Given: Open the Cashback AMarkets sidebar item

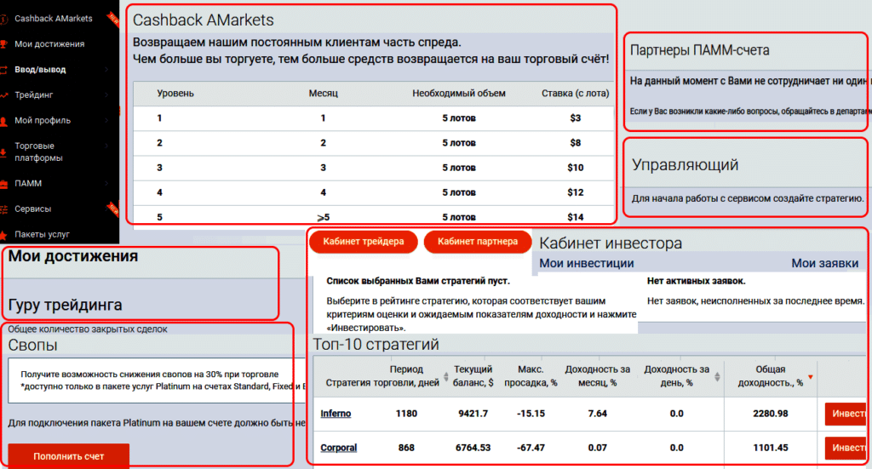Looking at the screenshot, I should point(54,19).
